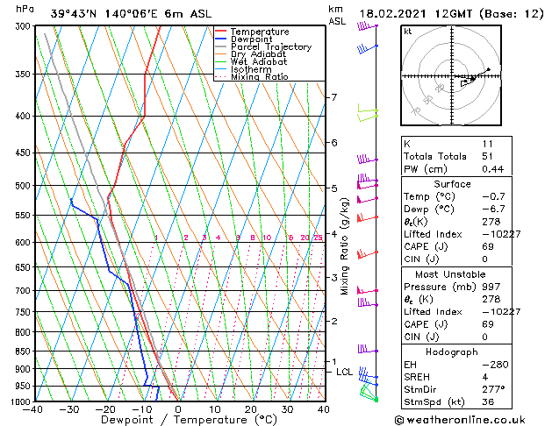
Task: Click the 'km ASL' height axis label
Action: pyautogui.click(x=337, y=15)
